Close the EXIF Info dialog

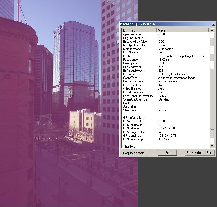213,24
